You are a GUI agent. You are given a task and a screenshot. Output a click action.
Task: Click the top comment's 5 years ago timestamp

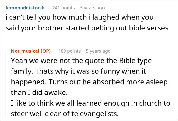pos(92,8)
